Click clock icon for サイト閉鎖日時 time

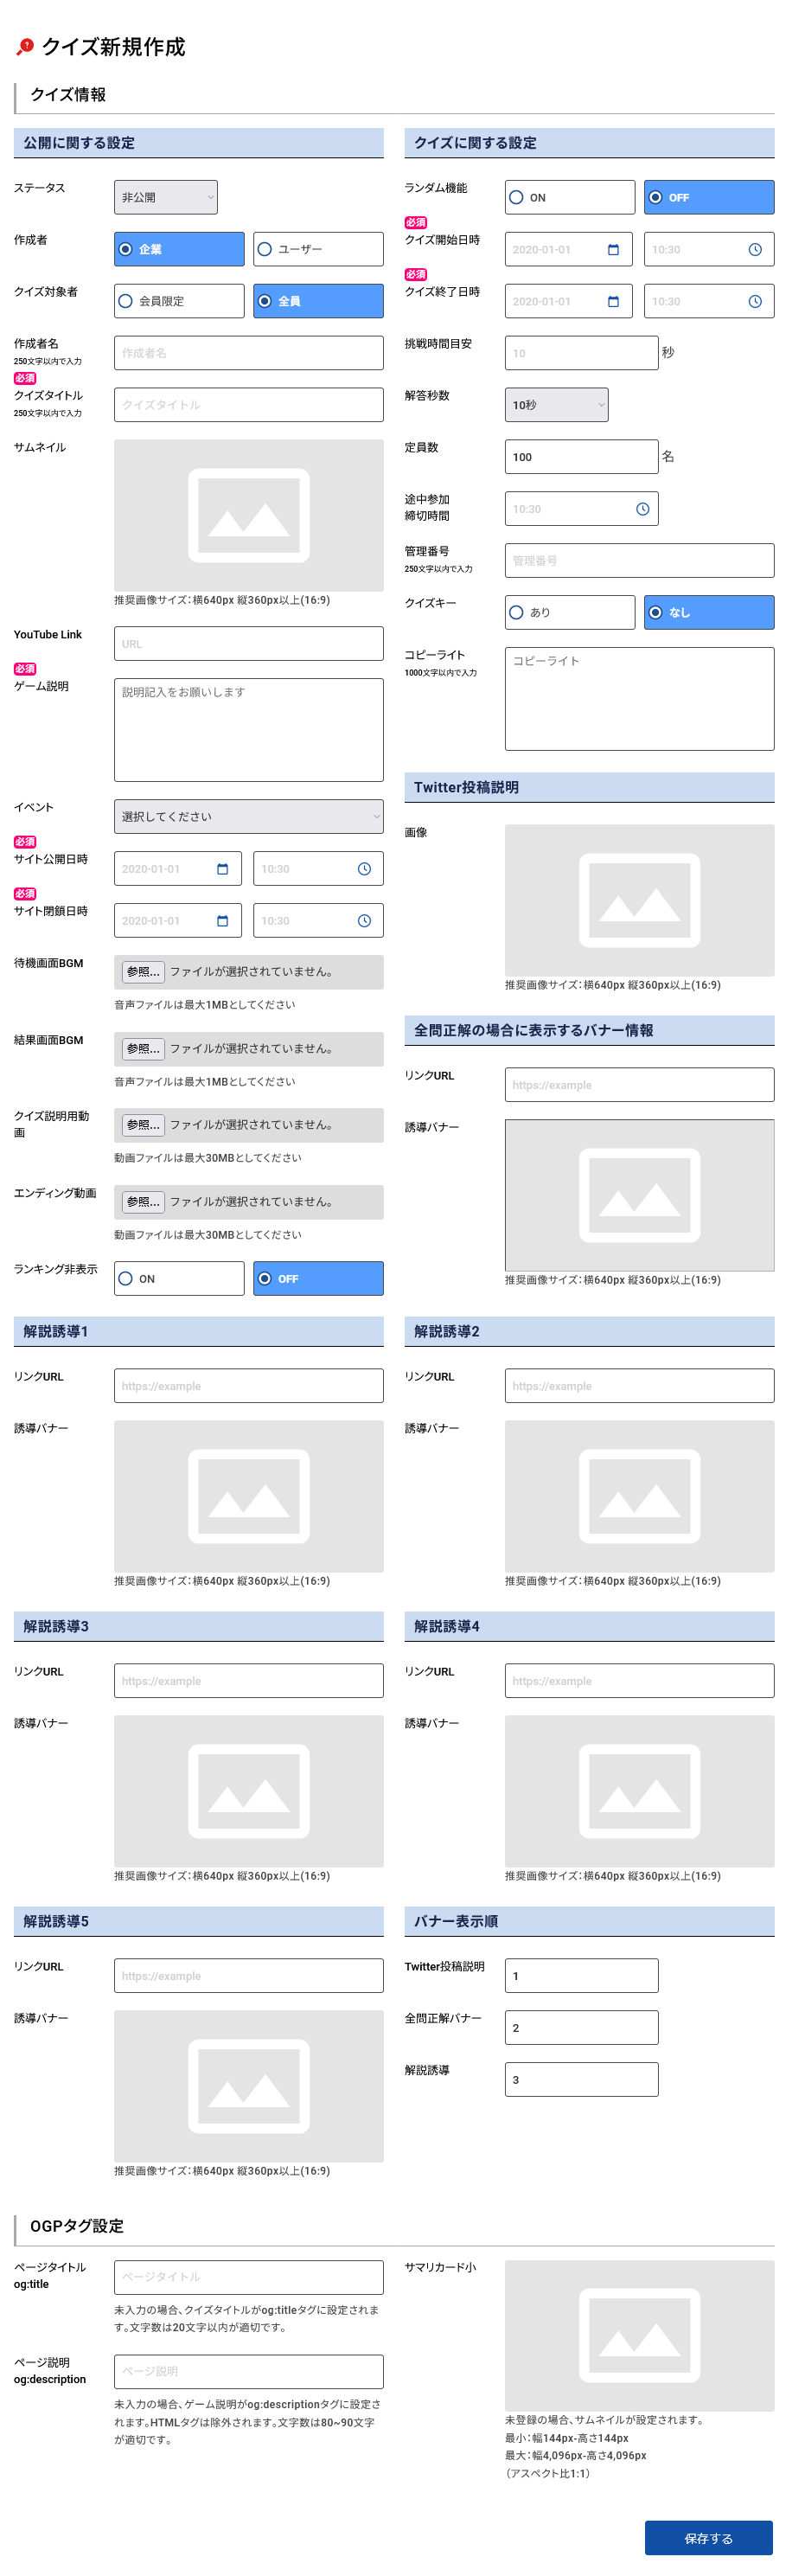click(x=364, y=921)
